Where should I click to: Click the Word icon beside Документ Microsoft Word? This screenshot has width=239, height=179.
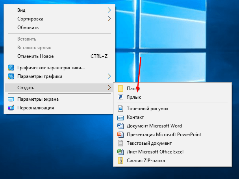tap(120, 126)
